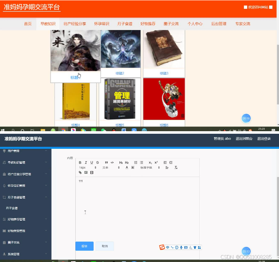Collapse the 月子食谱管理 sidebar menu
This screenshot has width=279, height=262.
26,197
